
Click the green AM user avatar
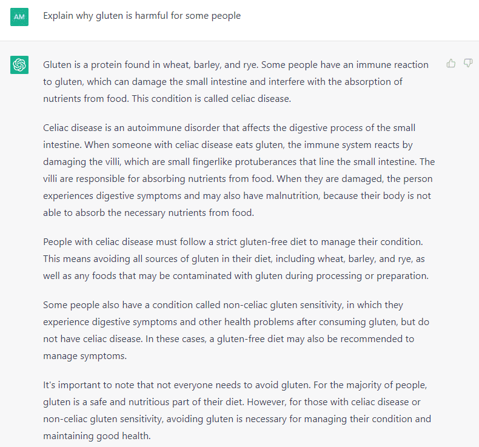coord(19,16)
